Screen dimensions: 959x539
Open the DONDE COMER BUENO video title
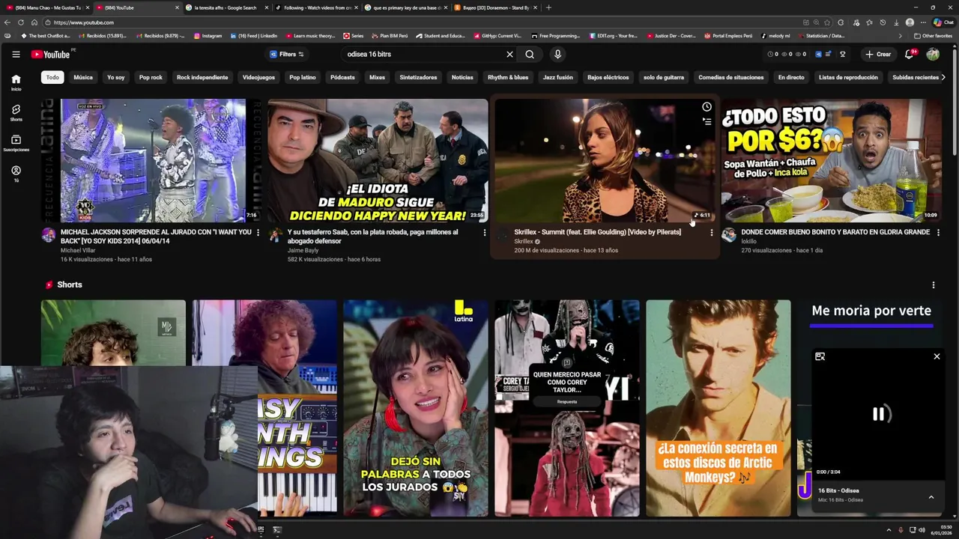pyautogui.click(x=835, y=232)
